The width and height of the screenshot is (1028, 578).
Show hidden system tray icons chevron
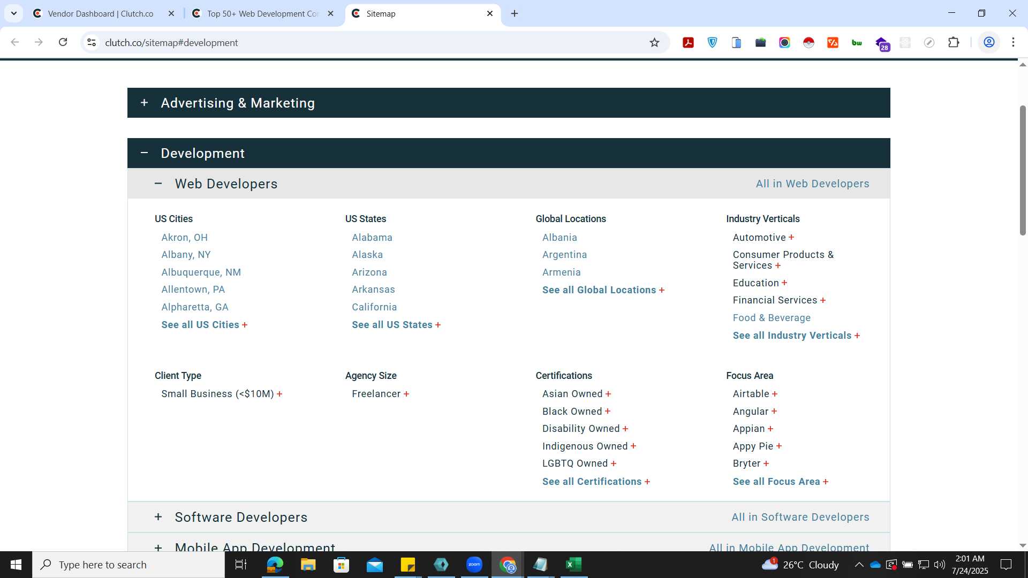[859, 565]
